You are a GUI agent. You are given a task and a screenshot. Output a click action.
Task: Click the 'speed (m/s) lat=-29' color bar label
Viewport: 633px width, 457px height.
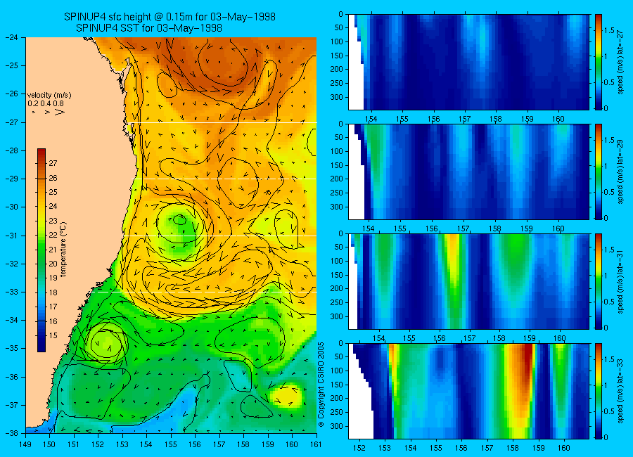[x=620, y=172]
